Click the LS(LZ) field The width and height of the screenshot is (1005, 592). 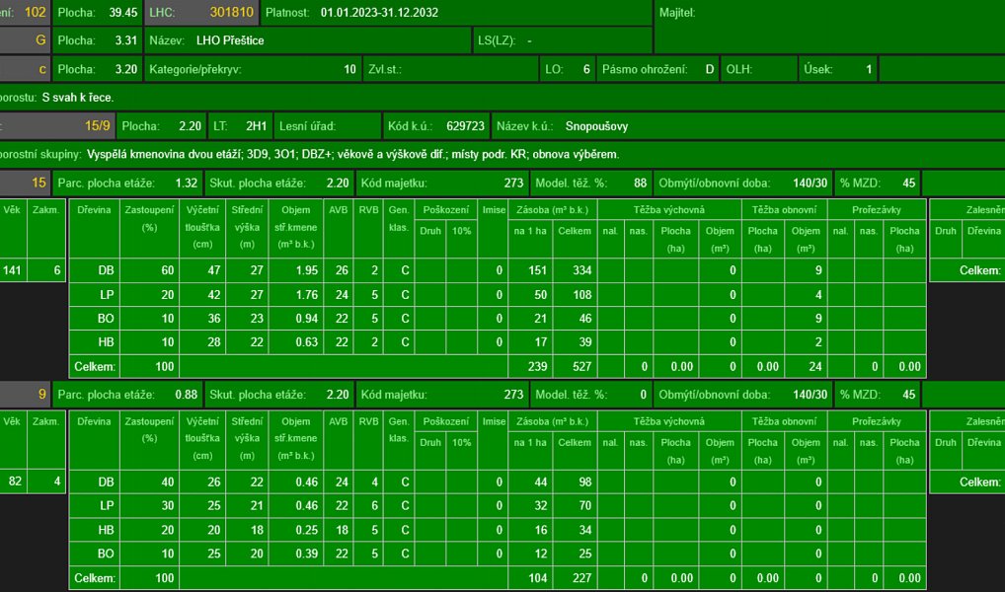pyautogui.click(x=562, y=40)
